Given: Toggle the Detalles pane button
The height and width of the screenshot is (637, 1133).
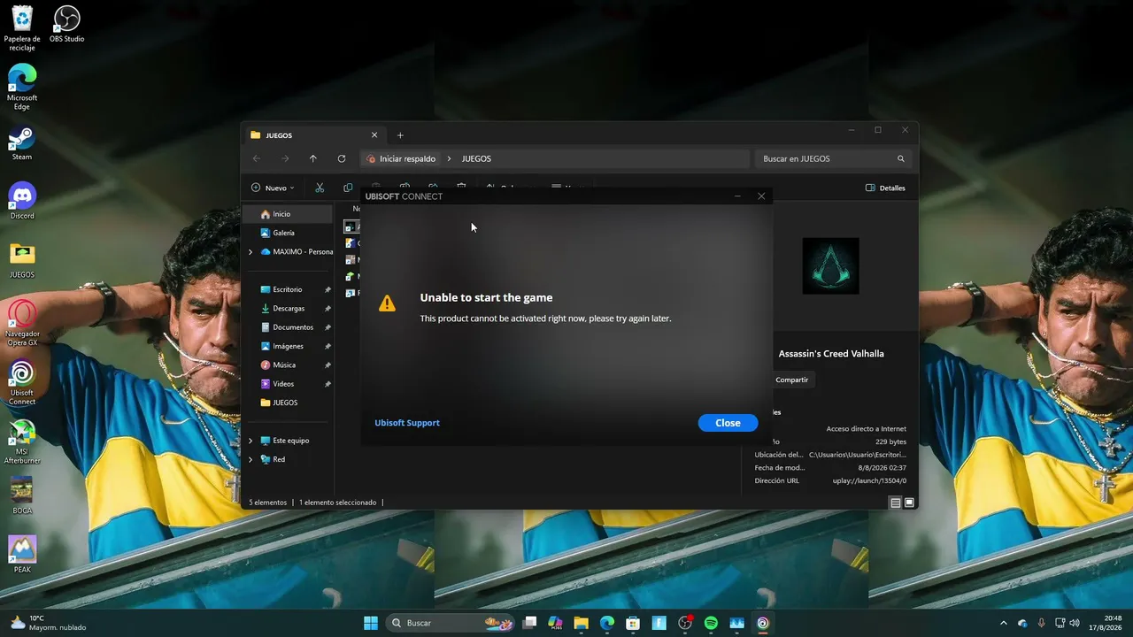Looking at the screenshot, I should (x=885, y=188).
